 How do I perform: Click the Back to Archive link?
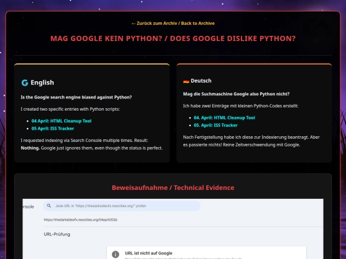tap(173, 24)
